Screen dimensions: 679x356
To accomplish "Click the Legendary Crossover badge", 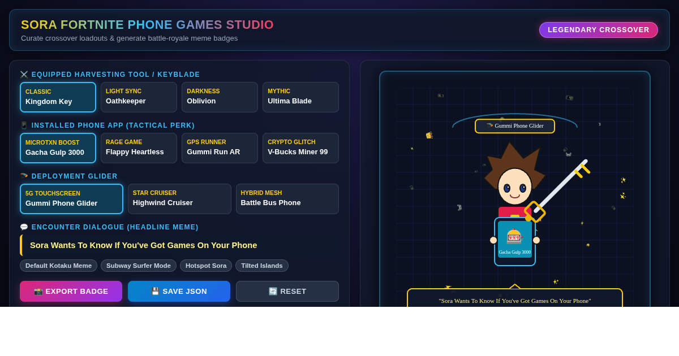I will tap(599, 30).
